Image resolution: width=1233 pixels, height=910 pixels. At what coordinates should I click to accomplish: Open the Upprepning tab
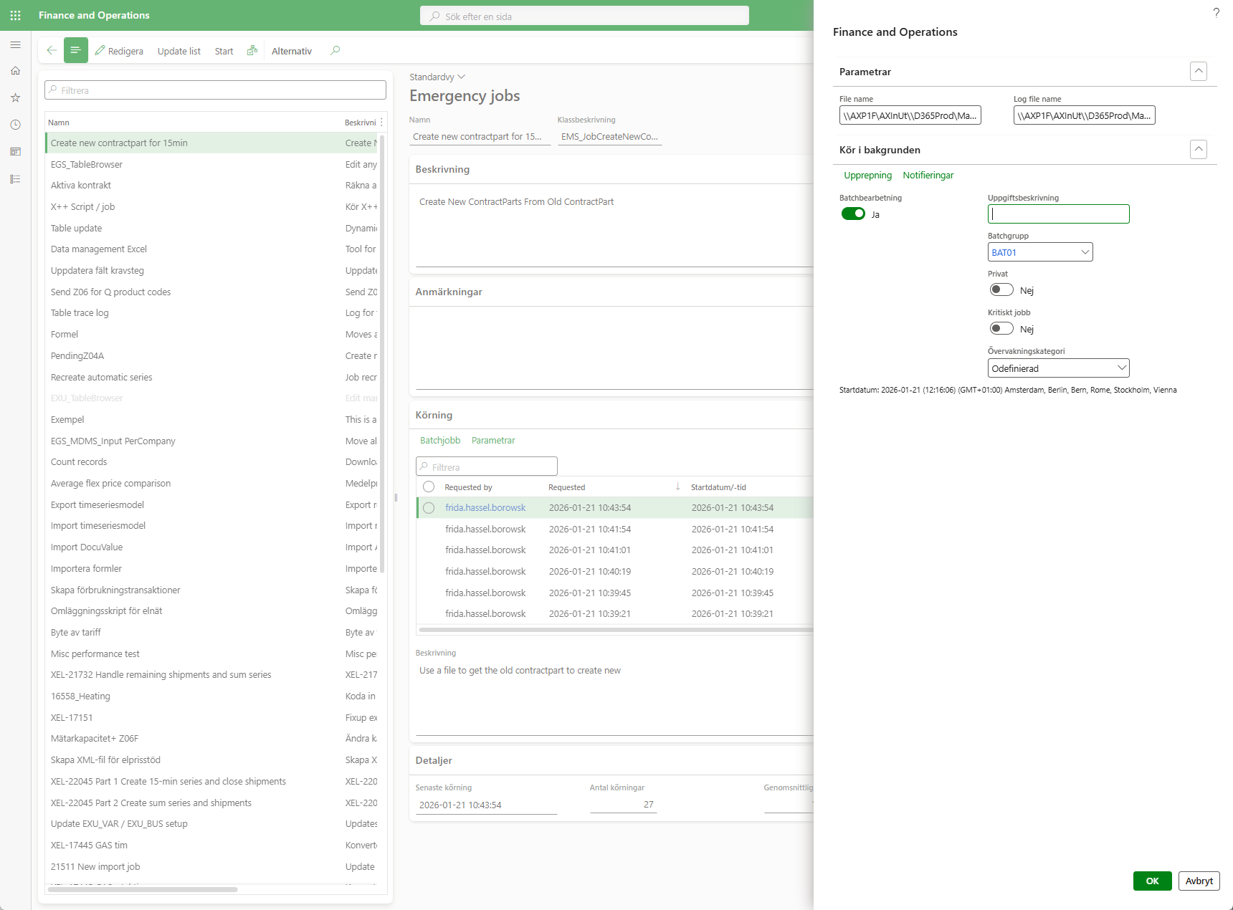pyautogui.click(x=867, y=176)
